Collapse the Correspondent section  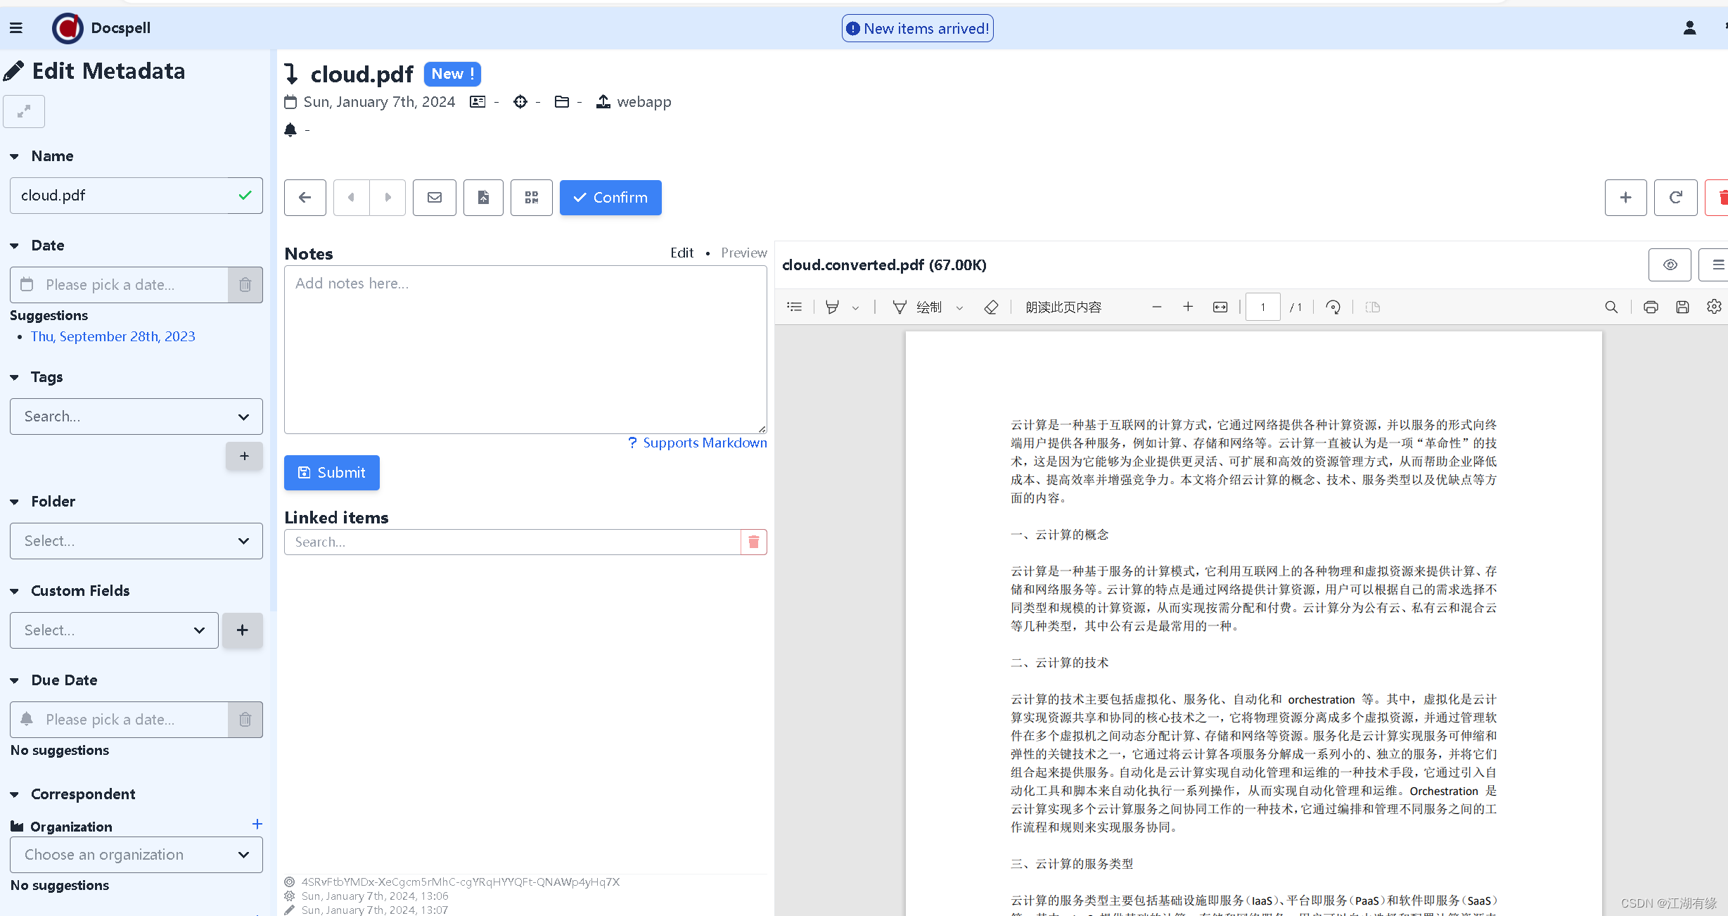tap(14, 794)
